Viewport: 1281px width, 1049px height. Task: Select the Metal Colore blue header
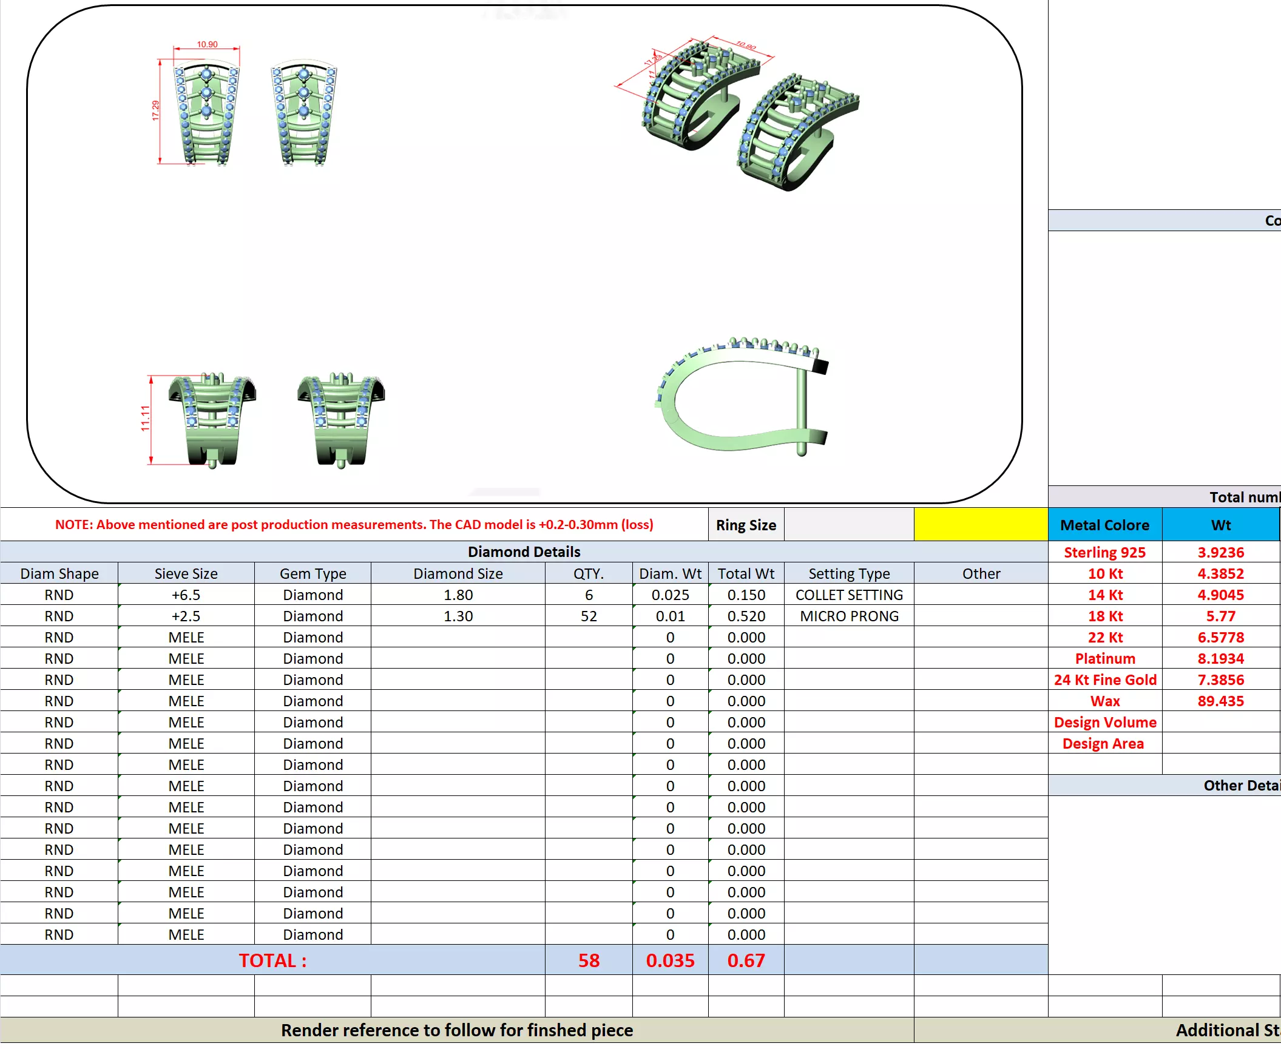pyautogui.click(x=1104, y=525)
